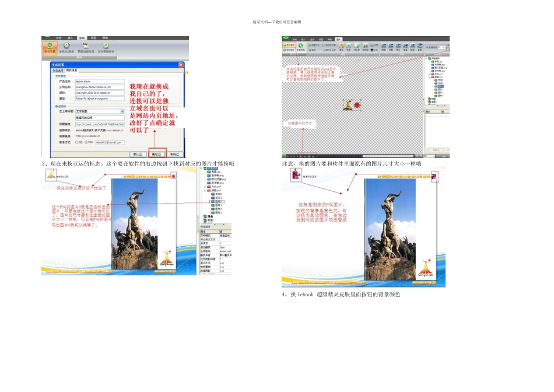Click the last blue landscape effect icon in image editor
Image resolution: width=554 pixels, height=392 pixels.
pos(420,46)
